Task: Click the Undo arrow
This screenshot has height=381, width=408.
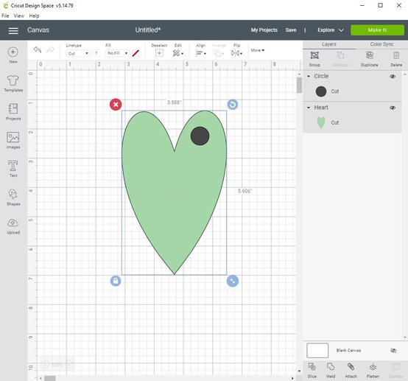Action: tap(38, 49)
